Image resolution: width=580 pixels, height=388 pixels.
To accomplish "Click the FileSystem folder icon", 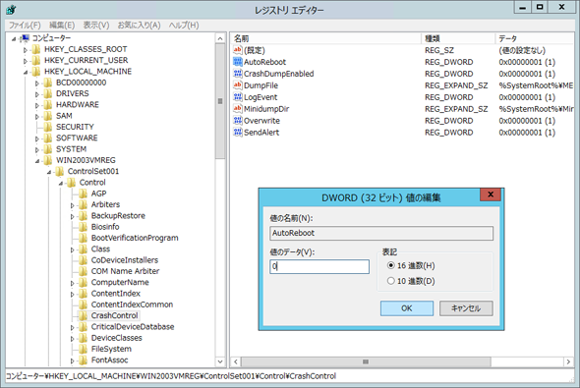I will pos(84,349).
